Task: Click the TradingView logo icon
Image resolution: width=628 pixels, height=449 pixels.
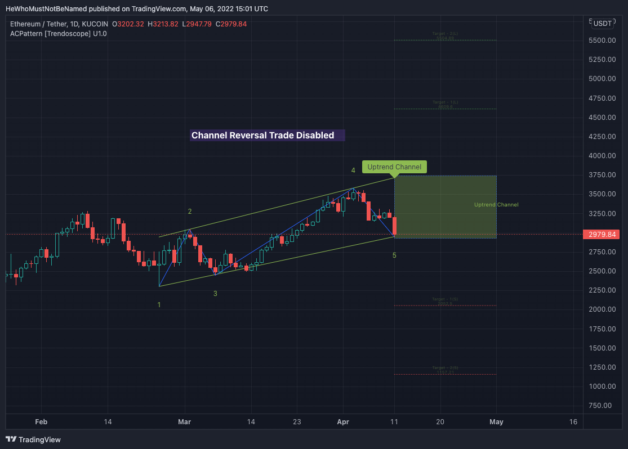Action: click(11, 439)
